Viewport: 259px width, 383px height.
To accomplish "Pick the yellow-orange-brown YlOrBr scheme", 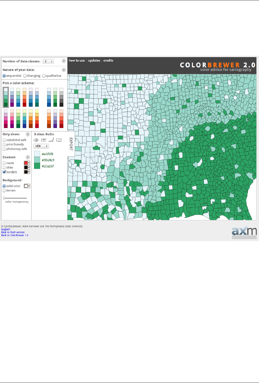I will click(31, 119).
